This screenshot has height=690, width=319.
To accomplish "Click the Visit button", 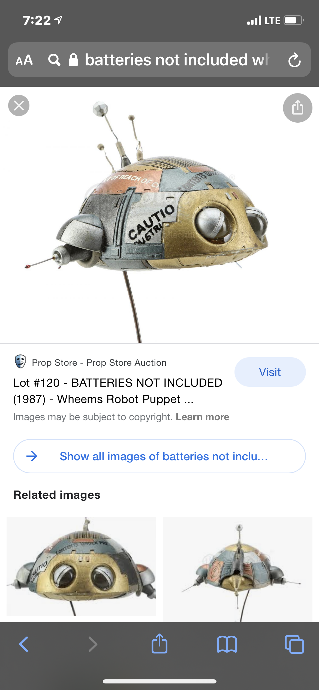I will point(270,372).
